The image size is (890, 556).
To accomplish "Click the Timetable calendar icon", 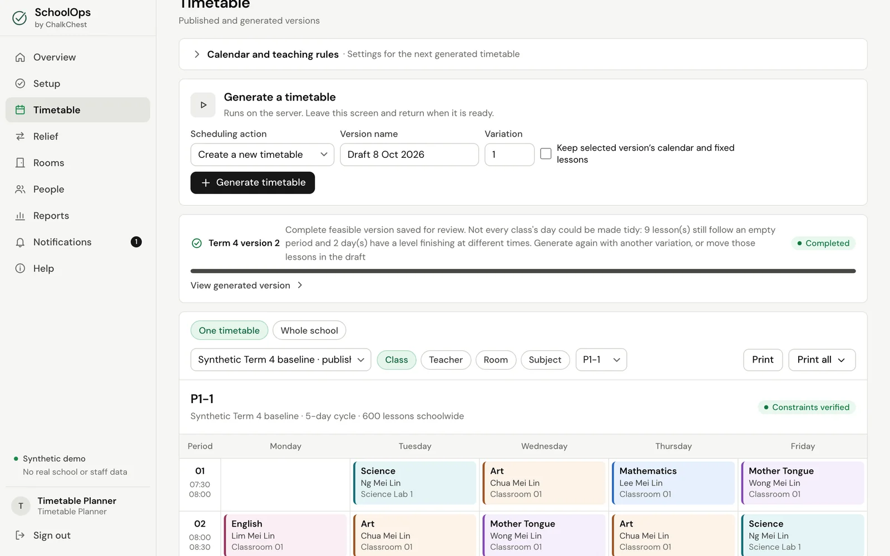I will pos(20,110).
